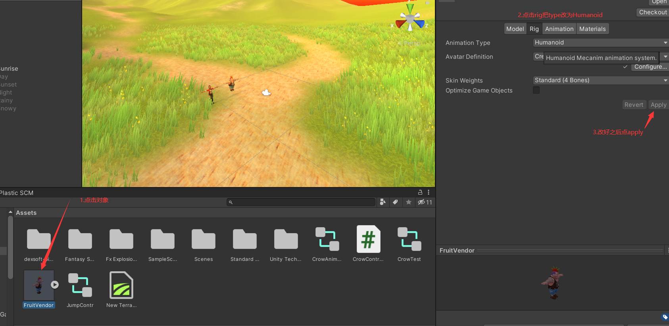Screen dimensions: 669x326
Task: Click the Assets breadcrumb label
Action: [26, 213]
